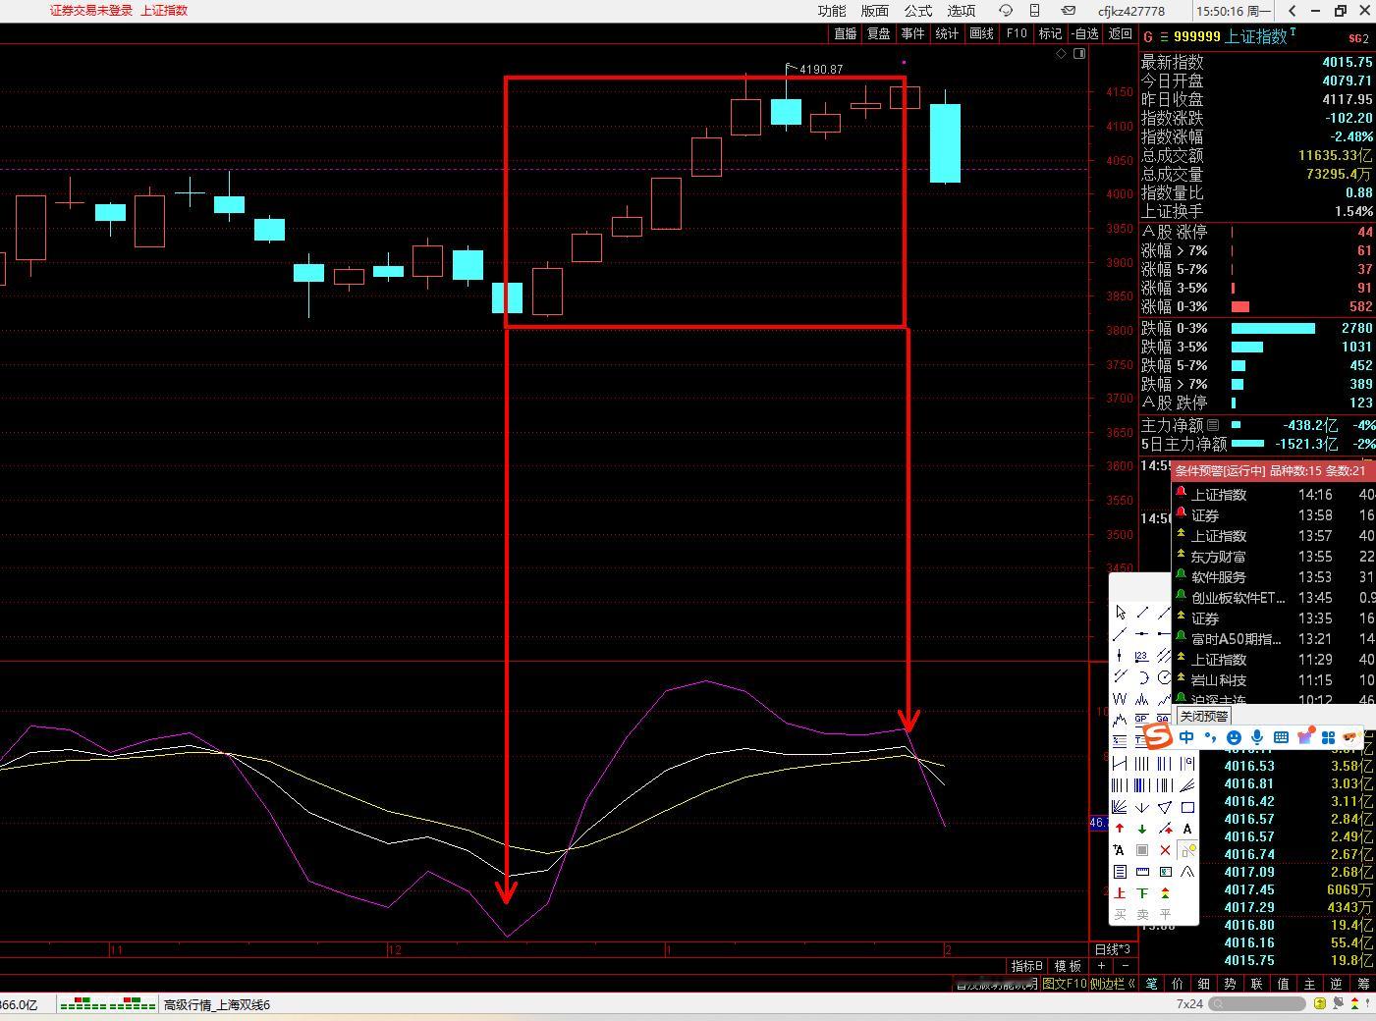Click the 复盘 toolbar button

point(878,33)
